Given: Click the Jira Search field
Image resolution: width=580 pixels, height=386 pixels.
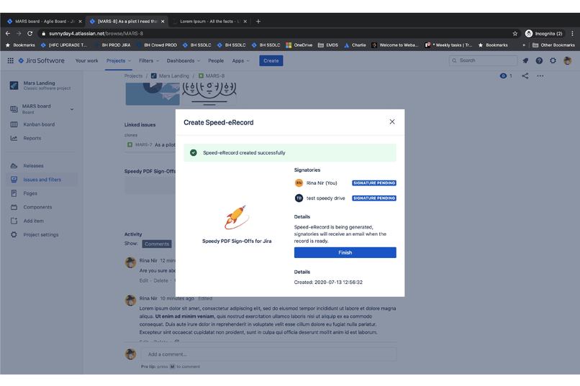Looking at the screenshot, I should [483, 60].
